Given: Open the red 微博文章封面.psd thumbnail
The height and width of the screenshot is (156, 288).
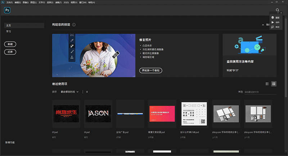Looking at the screenshot, I should click(162, 114).
